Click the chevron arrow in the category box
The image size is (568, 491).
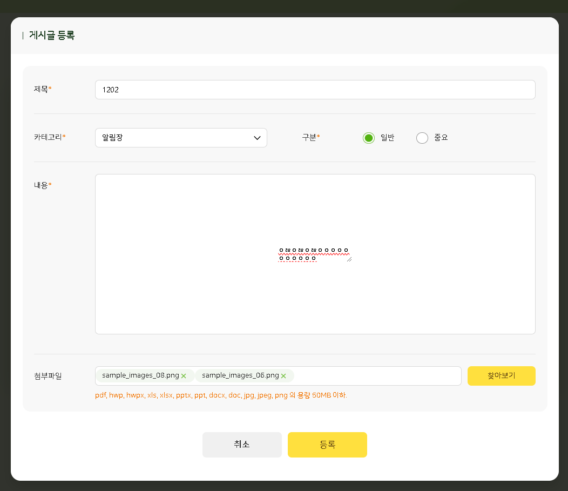pyautogui.click(x=257, y=138)
